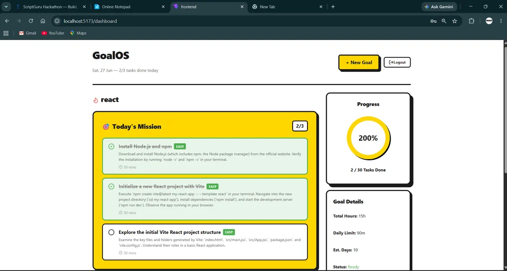Open the Chrome three-dot menu
Image resolution: width=507 pixels, height=271 pixels.
(501, 21)
